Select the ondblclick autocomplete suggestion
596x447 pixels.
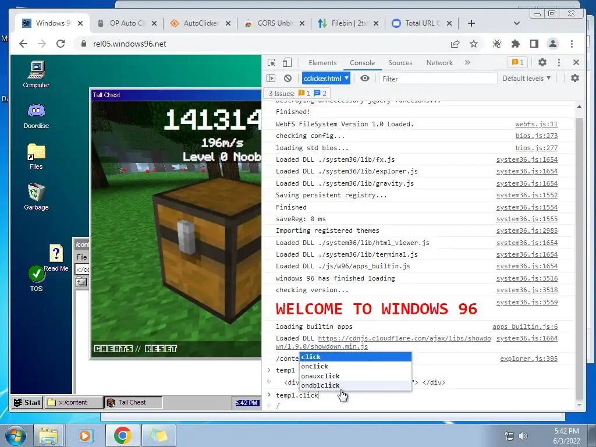[x=356, y=385]
